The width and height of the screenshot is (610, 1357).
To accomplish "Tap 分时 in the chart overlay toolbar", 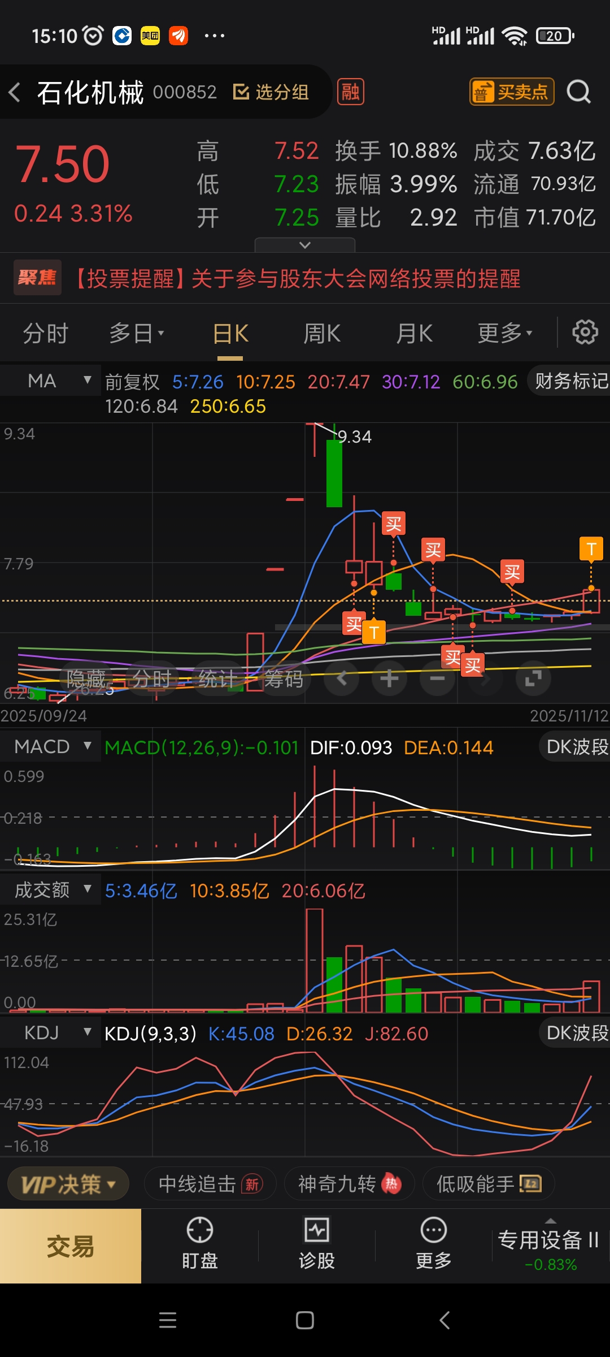I will [151, 678].
